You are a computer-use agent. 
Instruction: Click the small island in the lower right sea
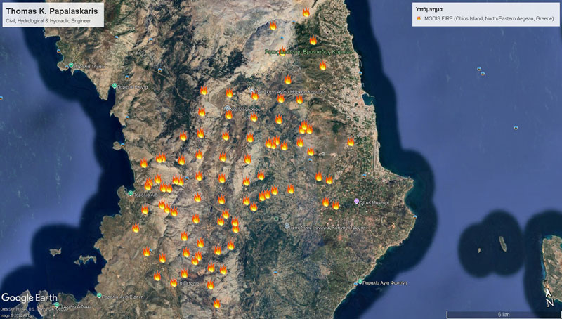502,243
